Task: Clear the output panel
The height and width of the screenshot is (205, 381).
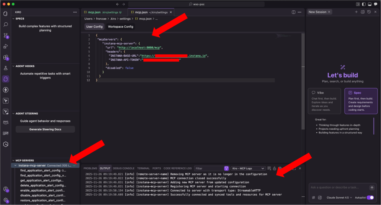Action: [x=269, y=168]
